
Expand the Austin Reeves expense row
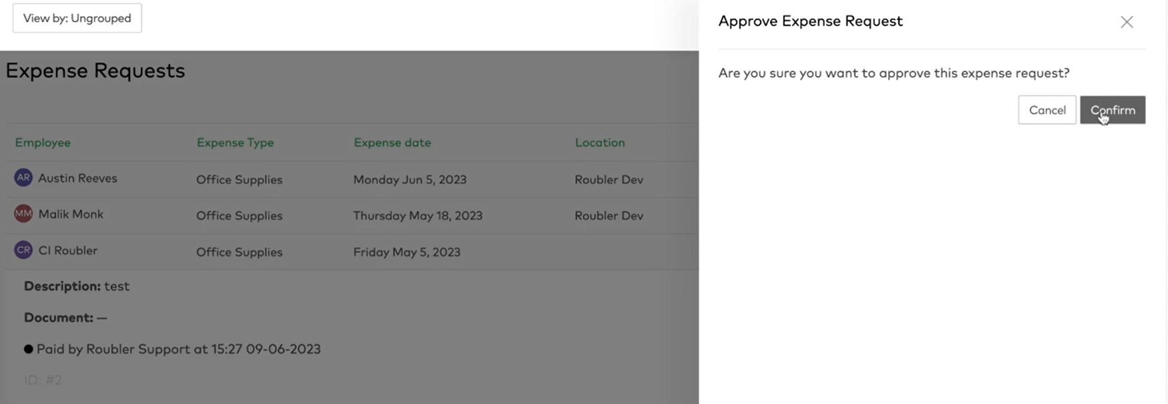pos(353,179)
